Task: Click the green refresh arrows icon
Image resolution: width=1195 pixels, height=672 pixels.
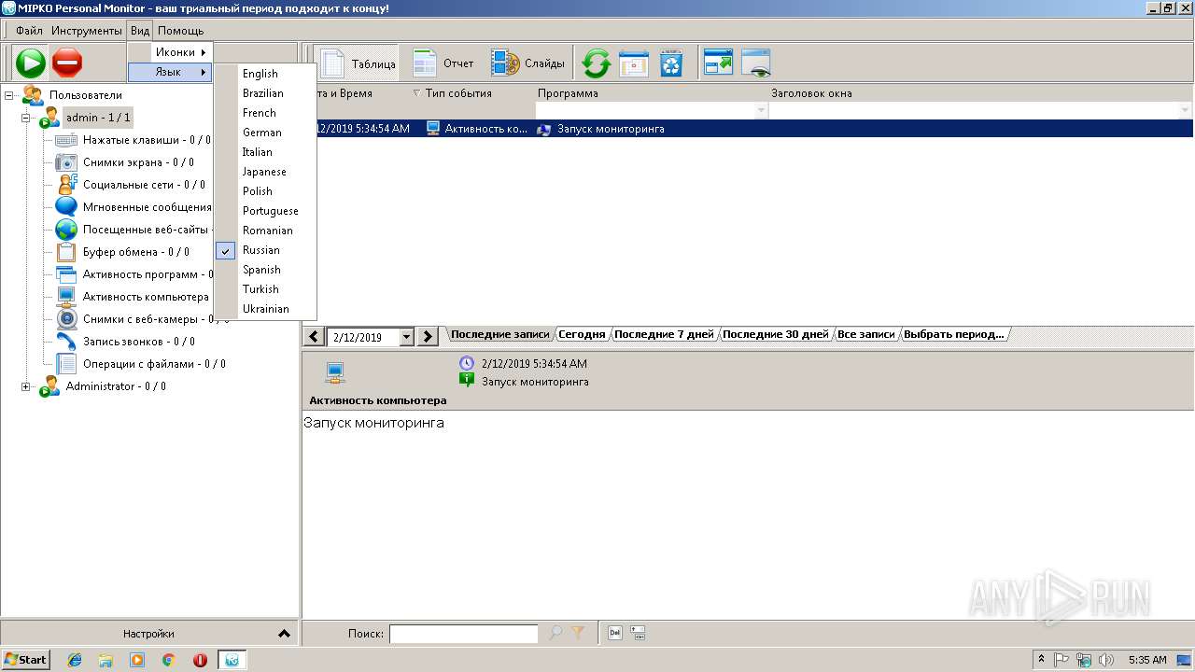Action: click(x=596, y=63)
